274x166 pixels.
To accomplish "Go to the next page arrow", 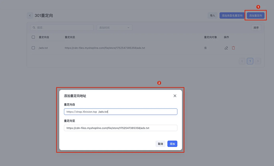I will 258,61.
